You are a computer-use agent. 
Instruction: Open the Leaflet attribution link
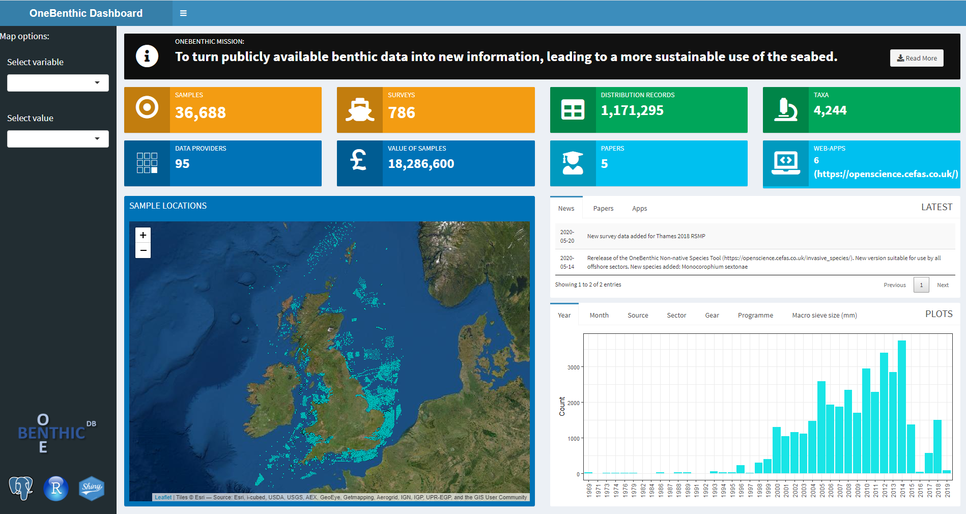(x=163, y=497)
